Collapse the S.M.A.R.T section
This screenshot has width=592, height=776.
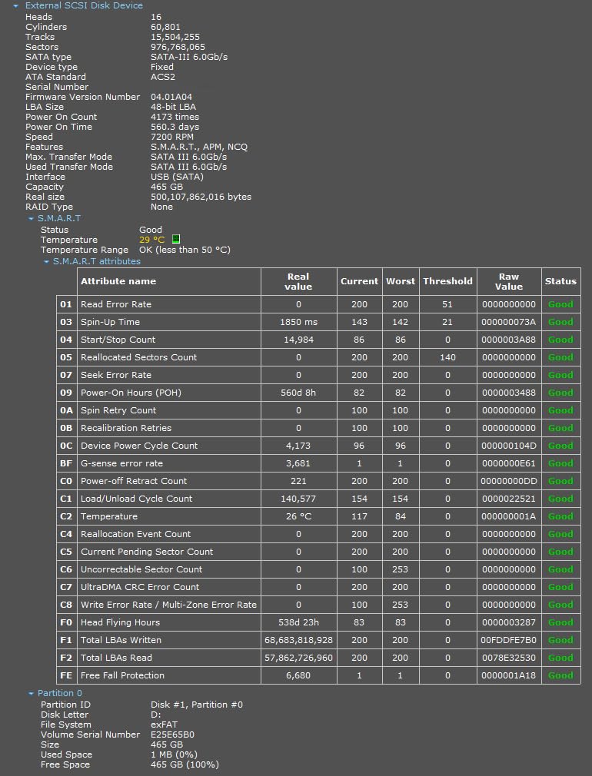point(32,218)
